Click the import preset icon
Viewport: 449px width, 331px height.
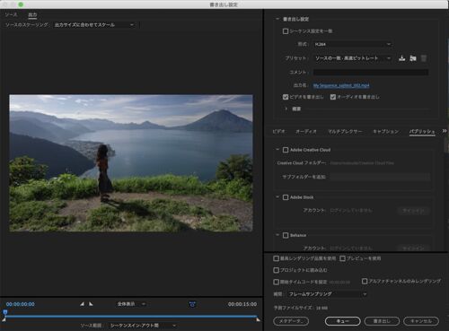(413, 58)
